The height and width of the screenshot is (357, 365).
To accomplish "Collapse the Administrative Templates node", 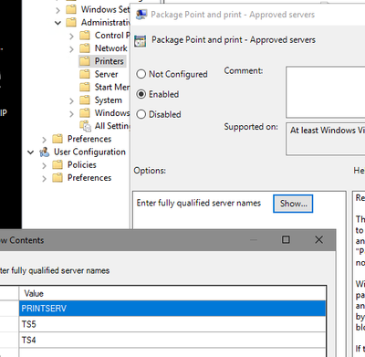I will pos(57,23).
